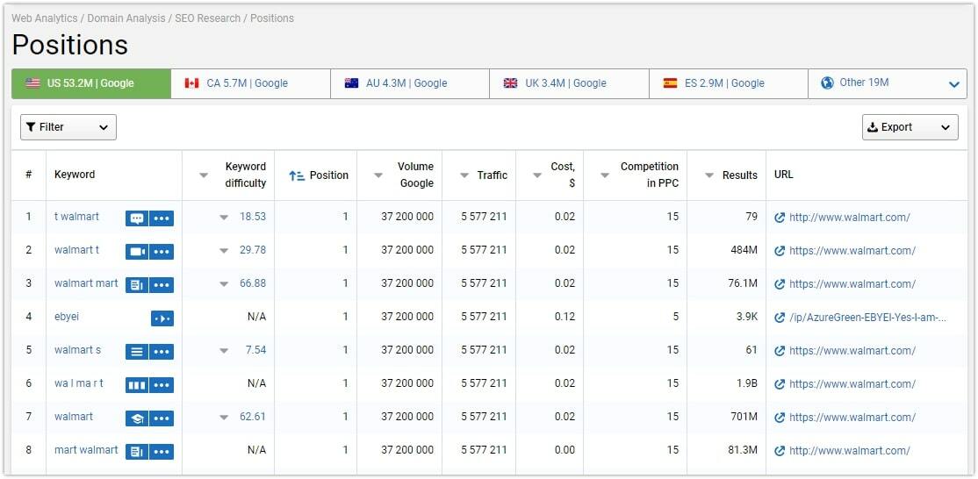Expand the difficulty arrow next to 18.53
978x479 pixels.
(224, 218)
